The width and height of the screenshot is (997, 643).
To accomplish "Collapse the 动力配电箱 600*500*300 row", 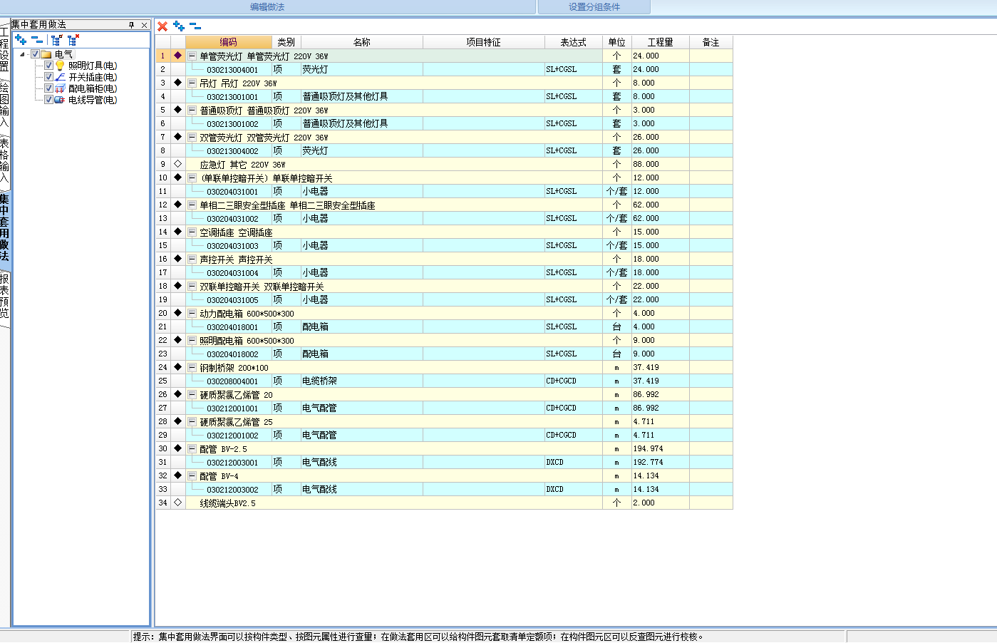I will (x=192, y=313).
